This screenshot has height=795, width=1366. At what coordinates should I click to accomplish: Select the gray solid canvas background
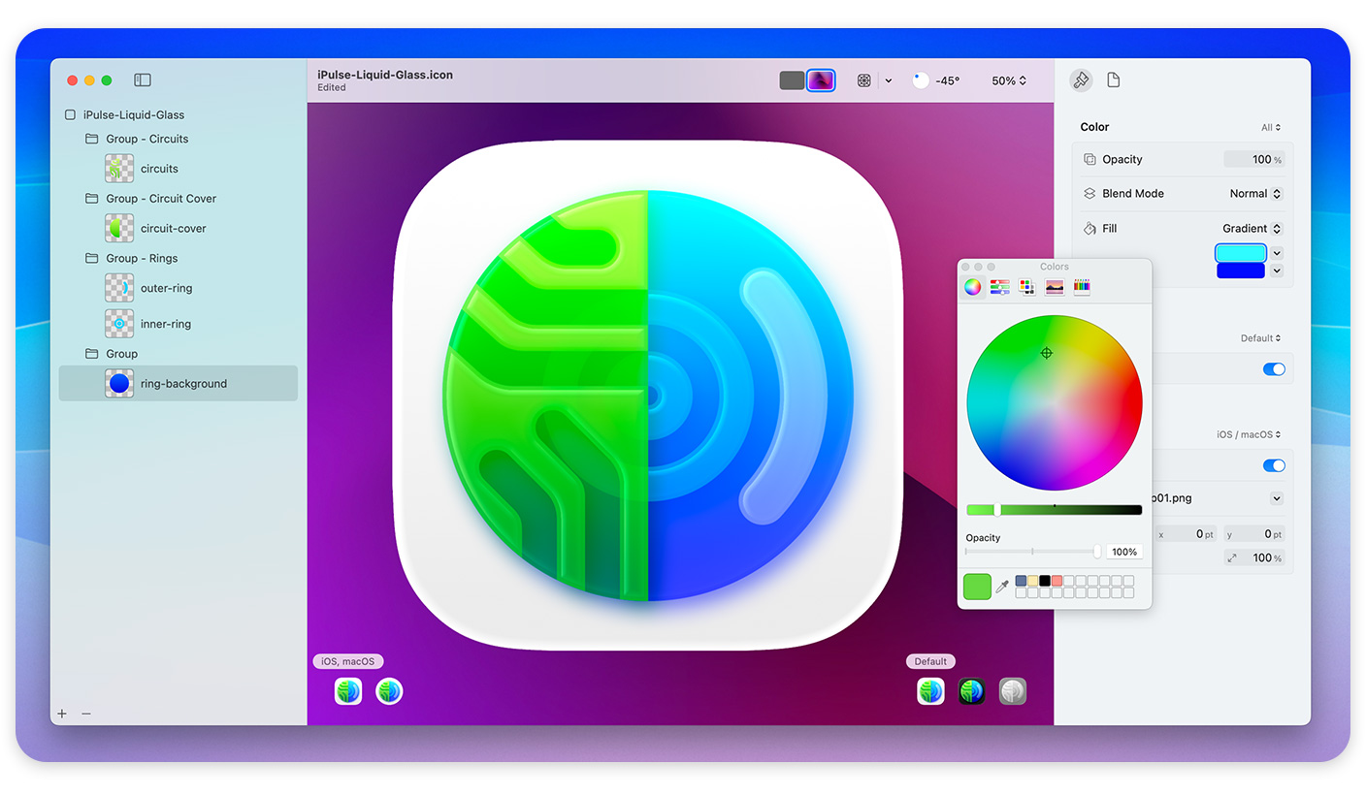tap(792, 80)
